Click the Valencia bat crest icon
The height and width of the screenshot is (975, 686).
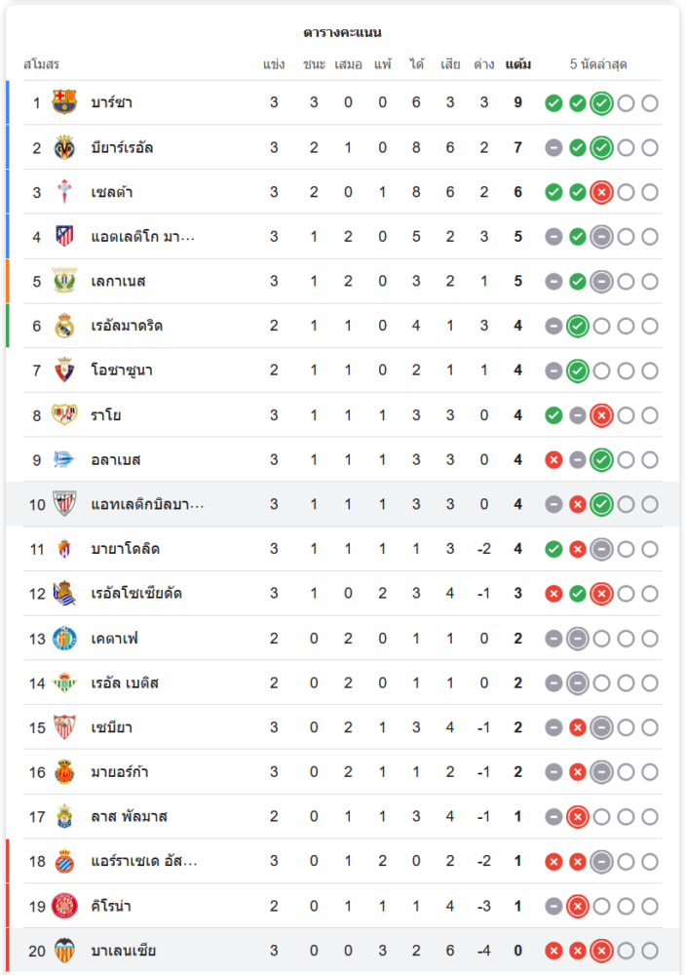[64, 951]
